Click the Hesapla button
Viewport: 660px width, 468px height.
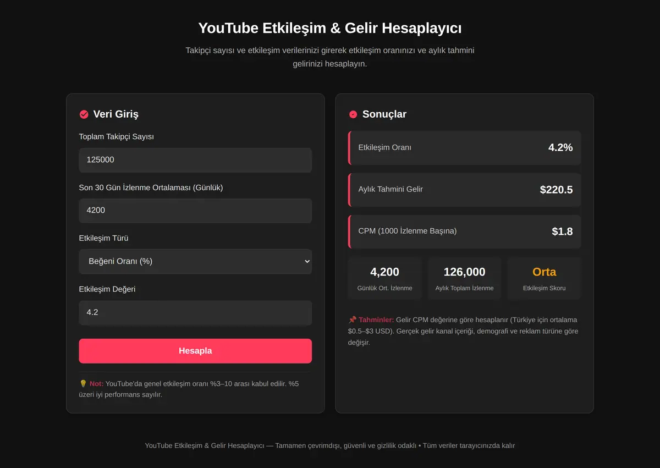pyautogui.click(x=195, y=351)
